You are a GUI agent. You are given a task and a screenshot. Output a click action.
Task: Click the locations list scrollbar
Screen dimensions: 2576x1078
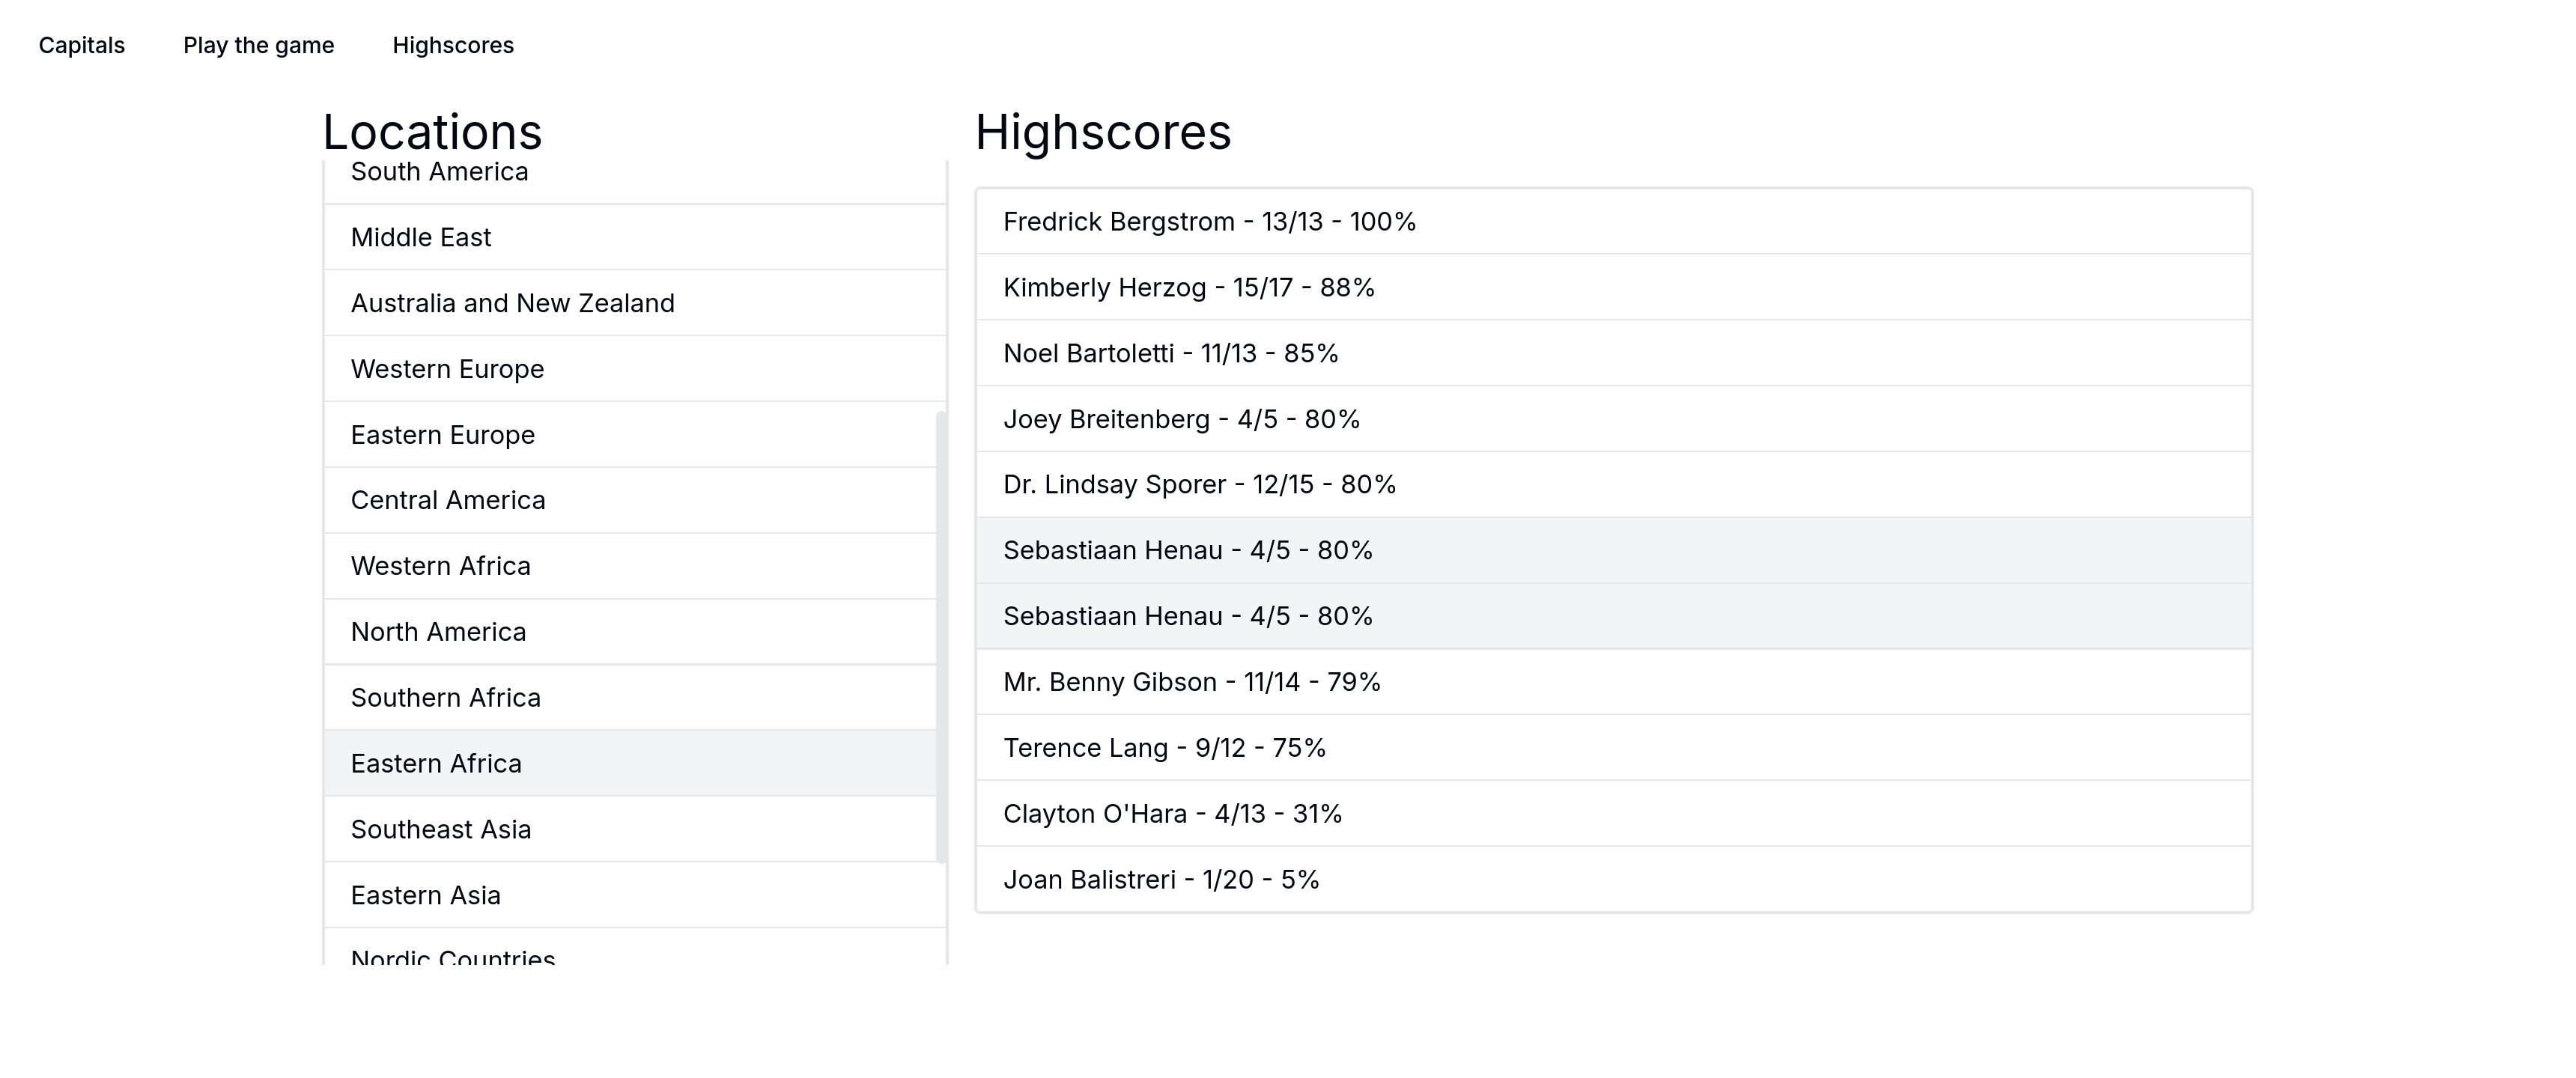pyautogui.click(x=941, y=636)
